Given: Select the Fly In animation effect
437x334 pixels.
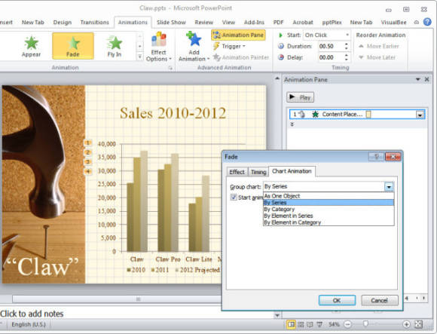Looking at the screenshot, I should click(115, 46).
